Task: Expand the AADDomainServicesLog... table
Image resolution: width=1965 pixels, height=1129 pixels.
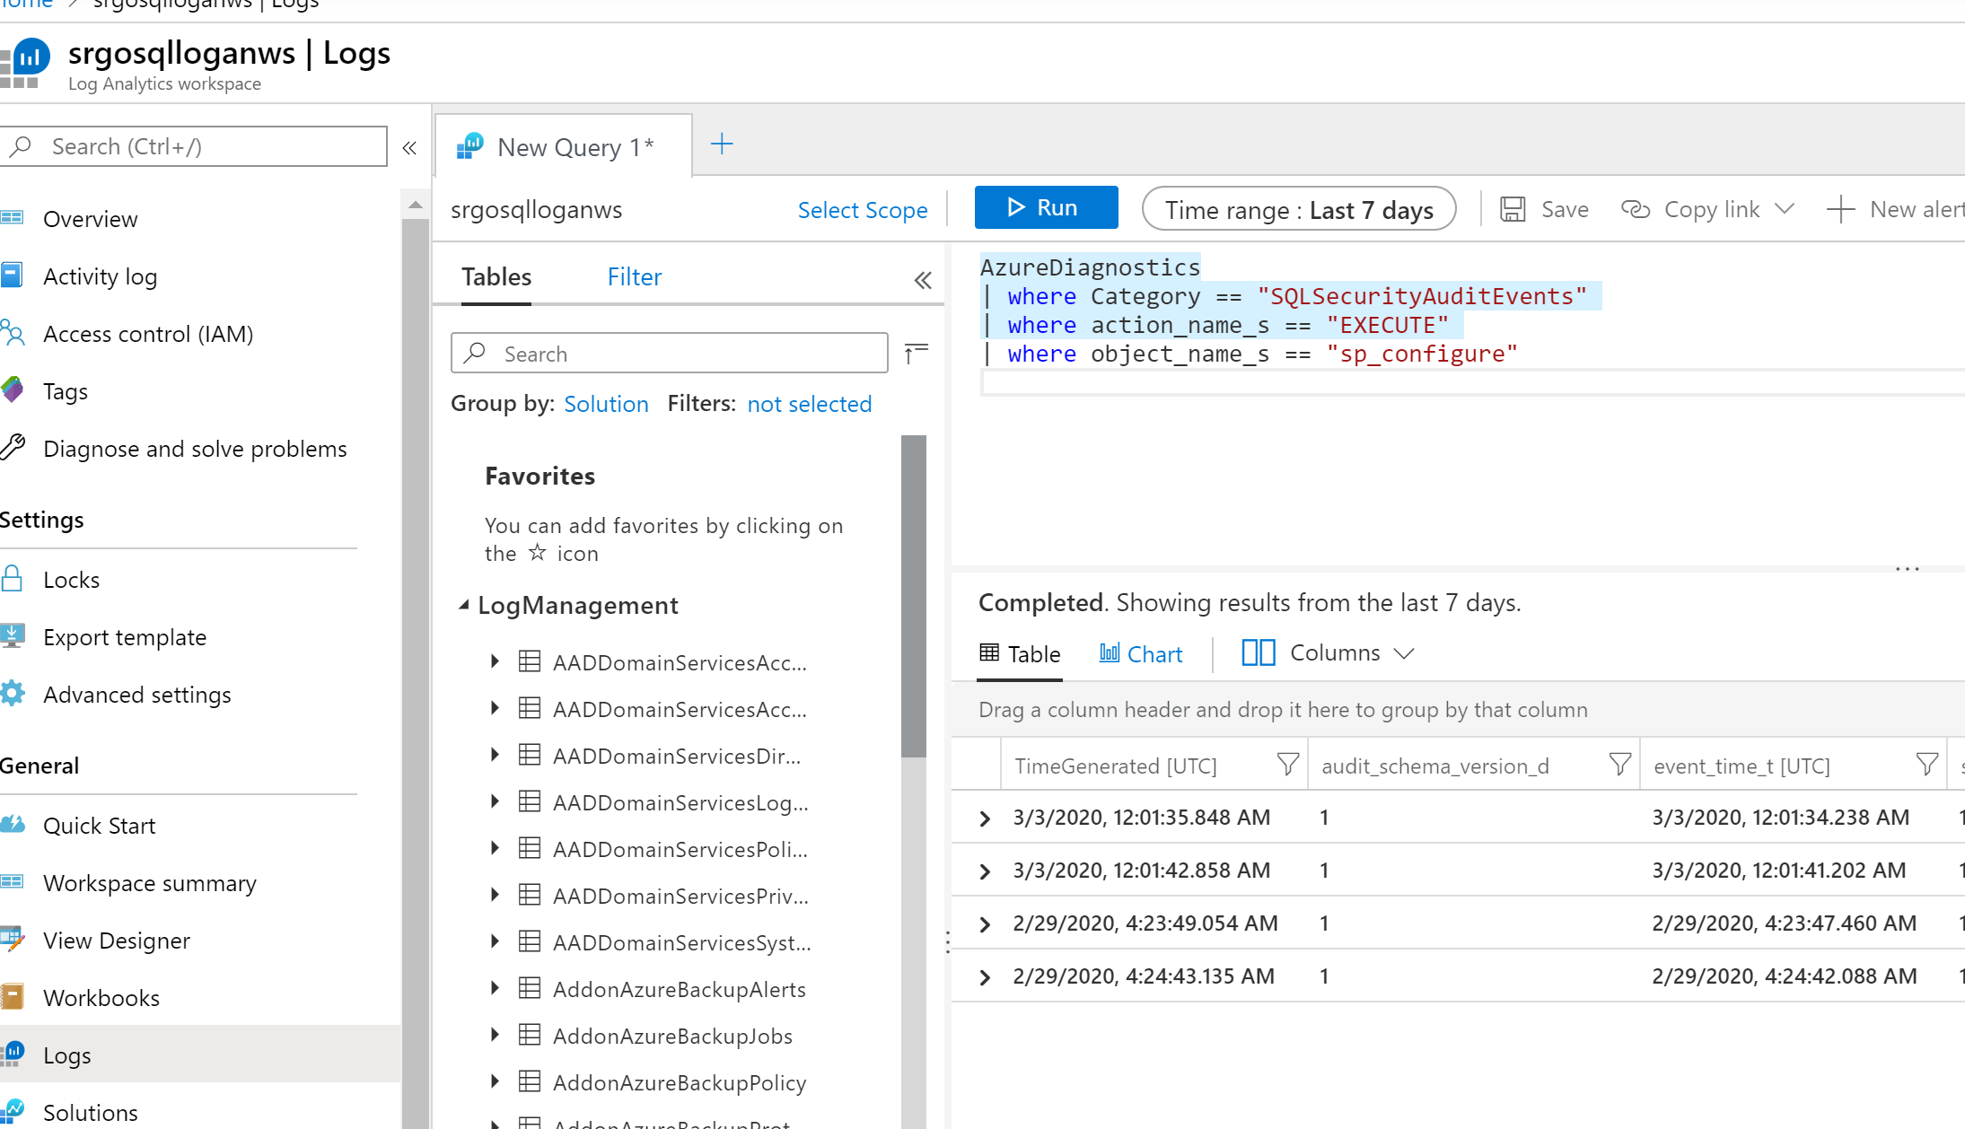Action: click(x=495, y=801)
